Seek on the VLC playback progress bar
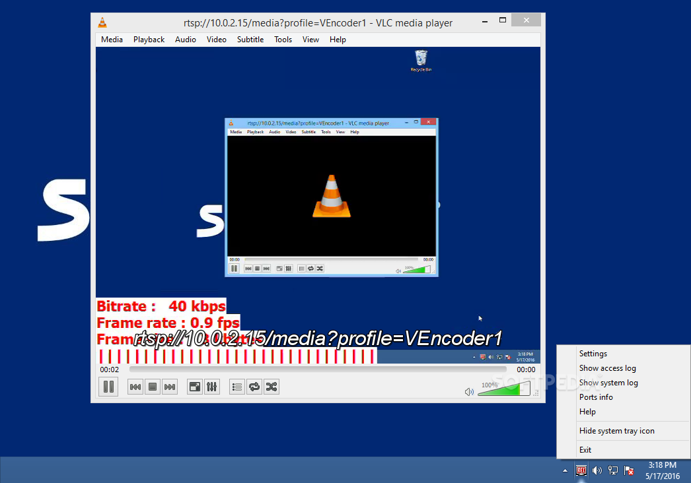 click(x=318, y=370)
